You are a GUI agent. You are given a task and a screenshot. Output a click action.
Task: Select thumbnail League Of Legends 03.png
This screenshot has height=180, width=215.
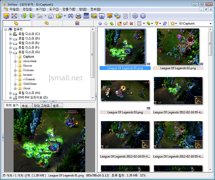[125, 91]
